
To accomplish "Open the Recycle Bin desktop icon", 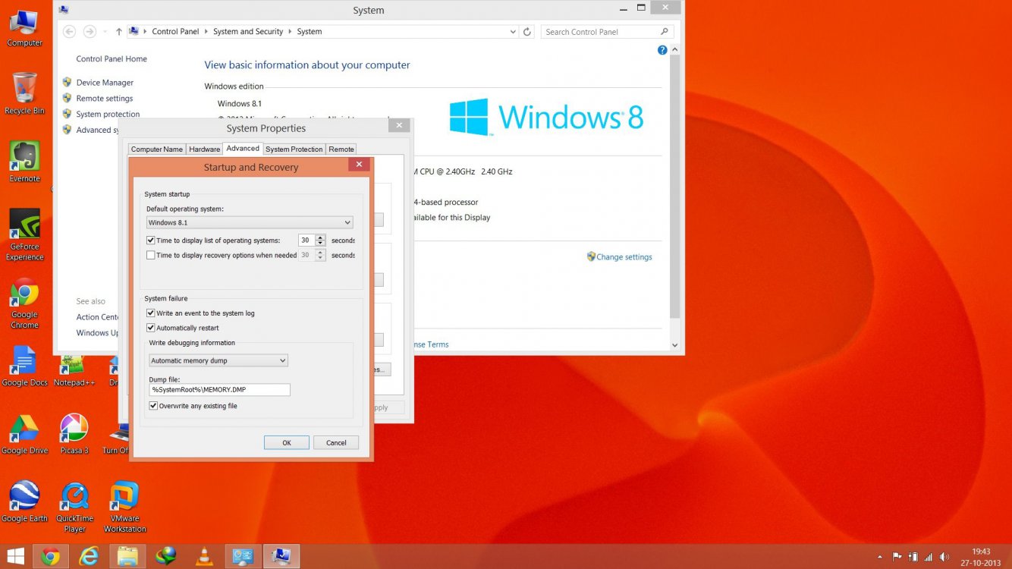I will (x=24, y=94).
